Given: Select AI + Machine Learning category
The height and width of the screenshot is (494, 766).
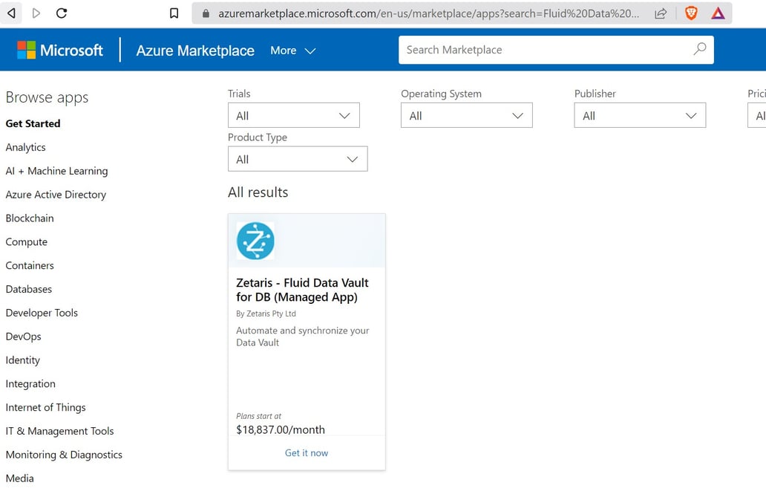Looking at the screenshot, I should (x=56, y=171).
